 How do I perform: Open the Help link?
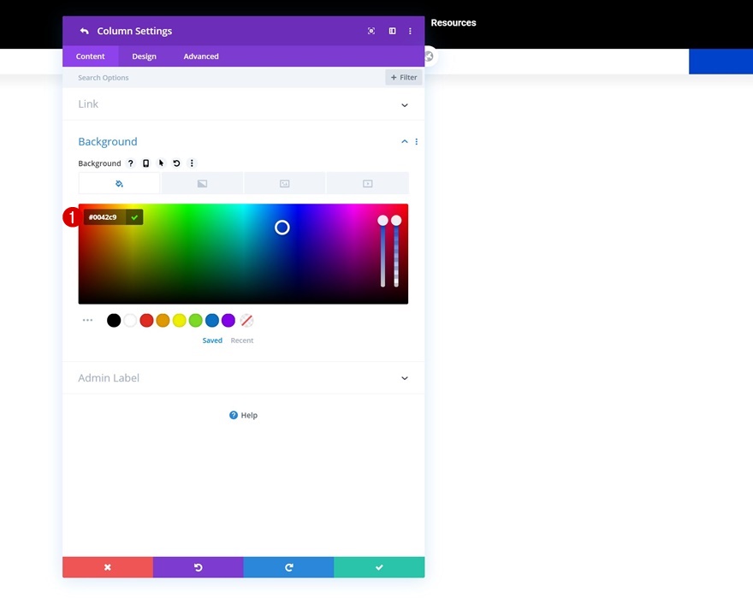pos(243,415)
